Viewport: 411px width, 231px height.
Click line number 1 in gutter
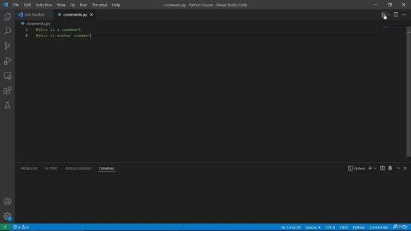tap(26, 30)
